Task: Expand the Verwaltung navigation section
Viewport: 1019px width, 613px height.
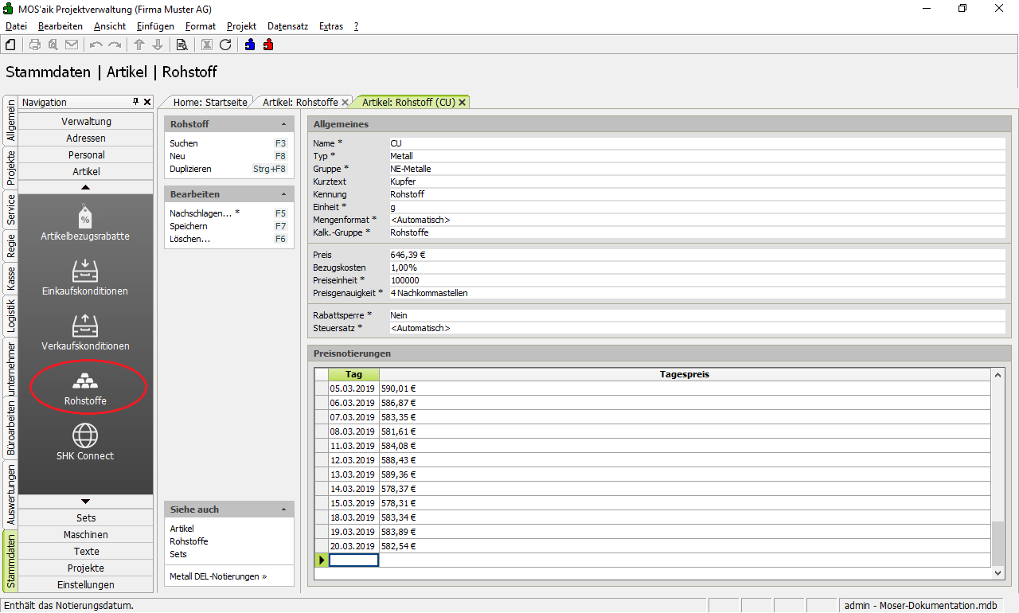Action: pyautogui.click(x=86, y=122)
